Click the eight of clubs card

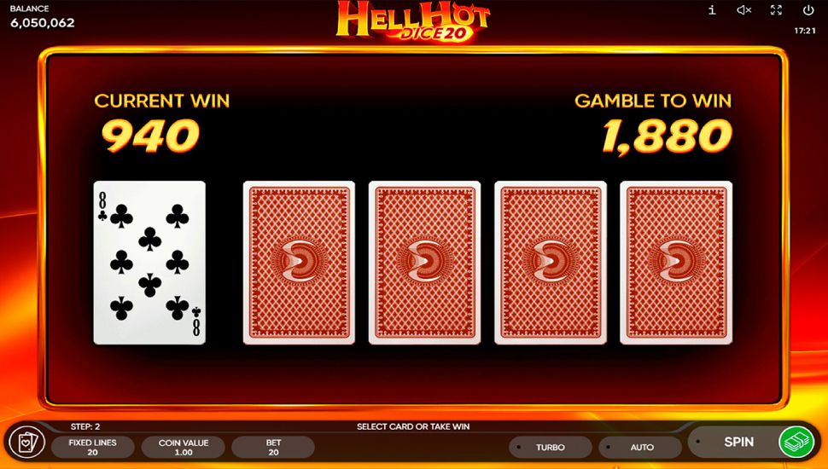tap(149, 263)
